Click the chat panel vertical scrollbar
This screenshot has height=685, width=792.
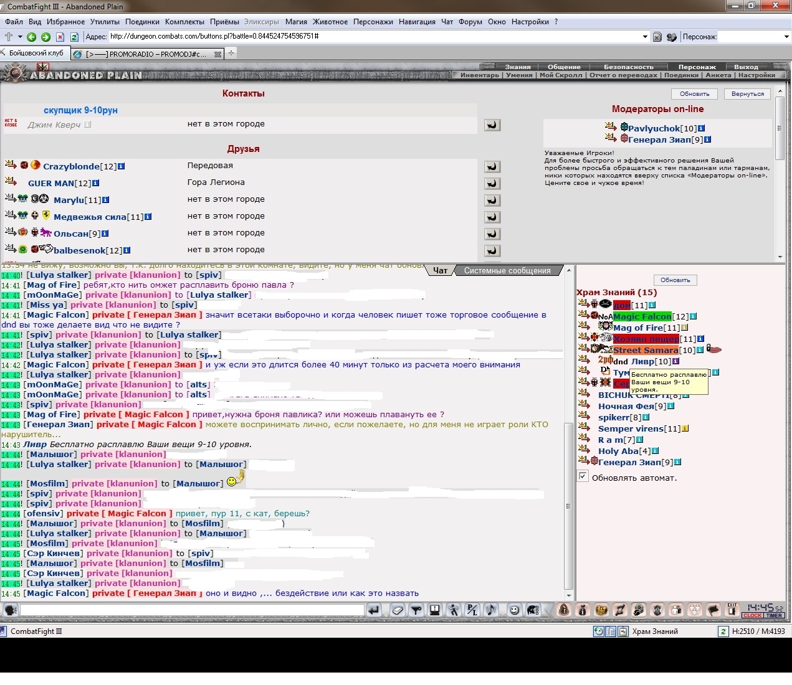click(x=568, y=506)
